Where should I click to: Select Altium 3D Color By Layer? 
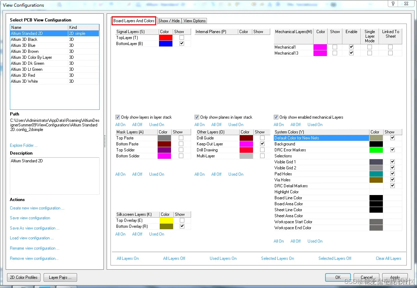pos(55,57)
